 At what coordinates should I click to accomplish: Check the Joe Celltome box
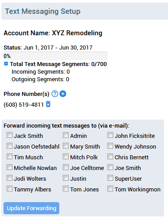coord(66,167)
